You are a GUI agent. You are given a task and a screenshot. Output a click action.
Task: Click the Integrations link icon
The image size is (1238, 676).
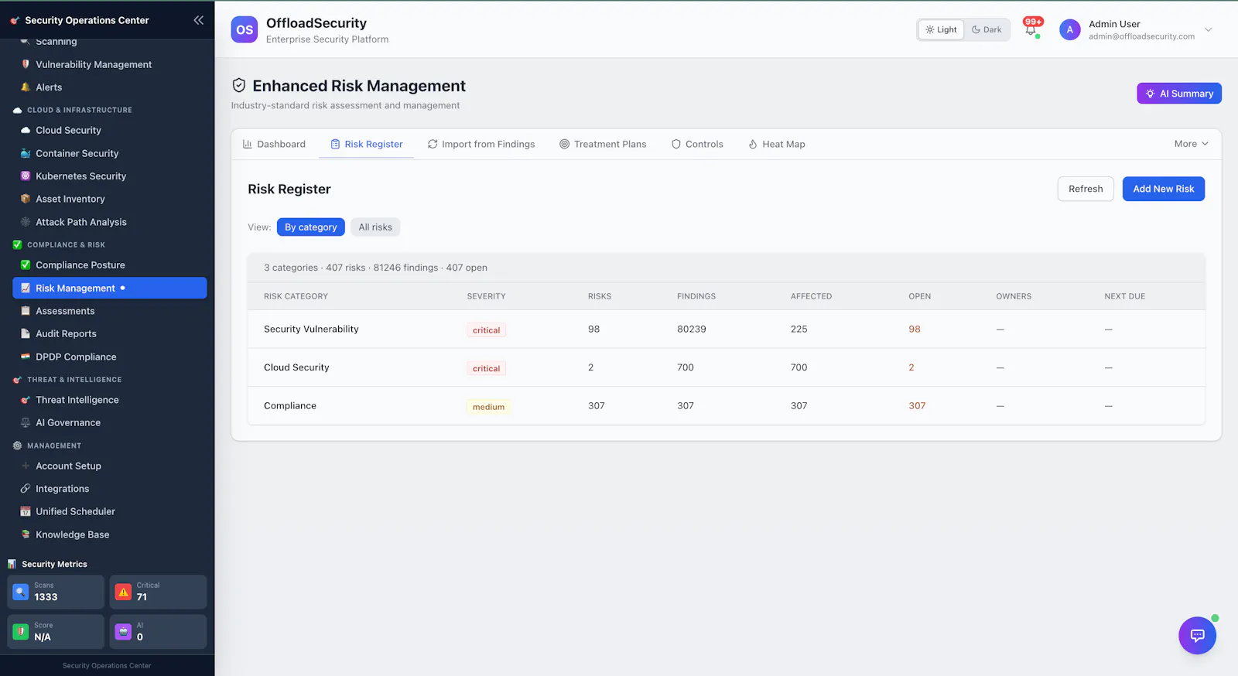[26, 489]
